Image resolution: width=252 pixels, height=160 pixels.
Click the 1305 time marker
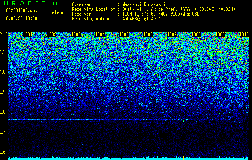124,34
